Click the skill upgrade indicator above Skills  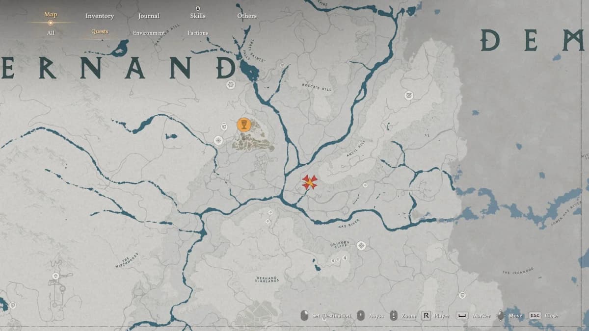click(x=198, y=8)
